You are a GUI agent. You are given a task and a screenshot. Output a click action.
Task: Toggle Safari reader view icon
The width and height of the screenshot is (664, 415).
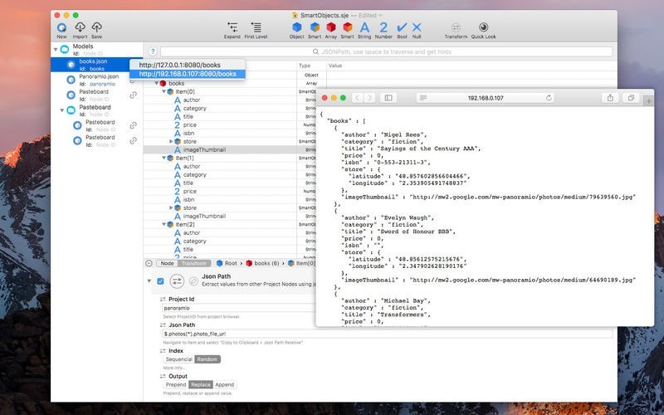click(422, 98)
